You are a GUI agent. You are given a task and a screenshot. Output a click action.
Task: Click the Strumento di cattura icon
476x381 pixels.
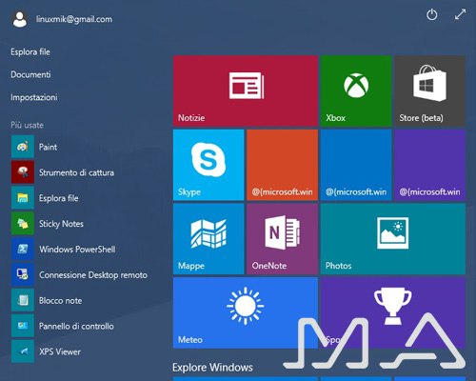[23, 172]
